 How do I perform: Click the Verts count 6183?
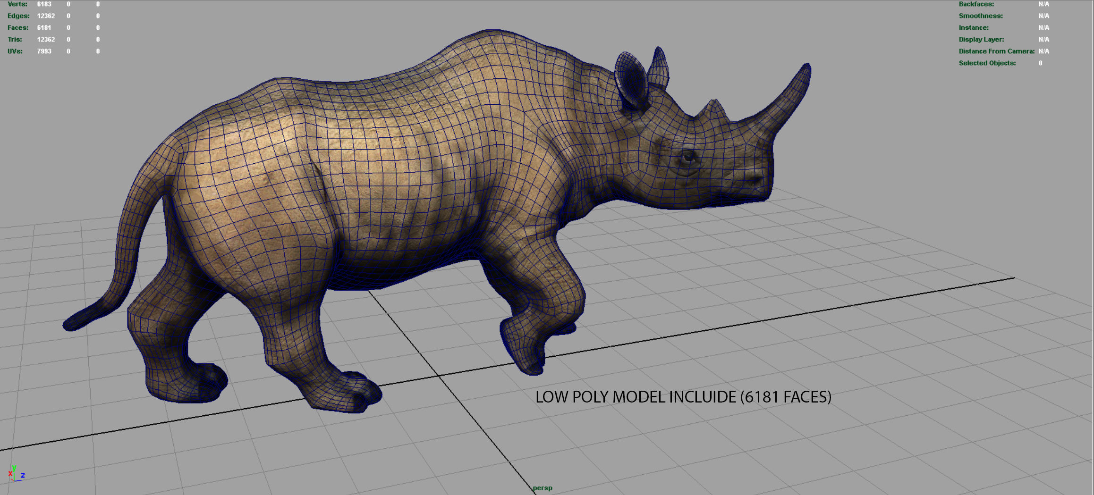[44, 4]
